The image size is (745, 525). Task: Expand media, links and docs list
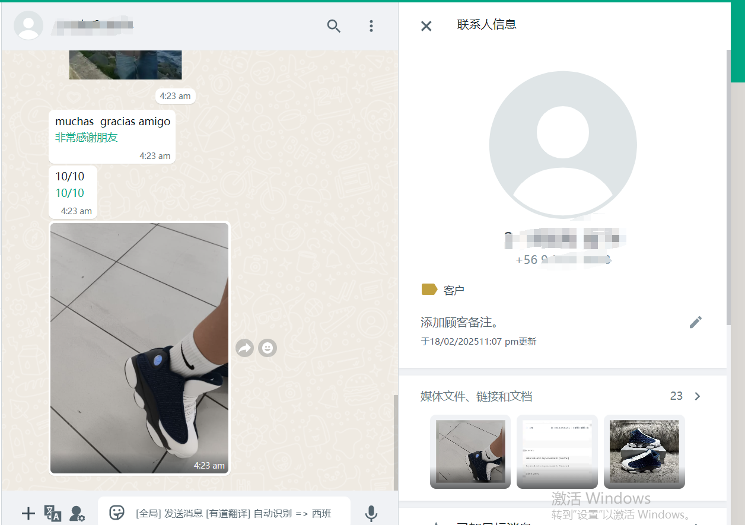coord(698,396)
